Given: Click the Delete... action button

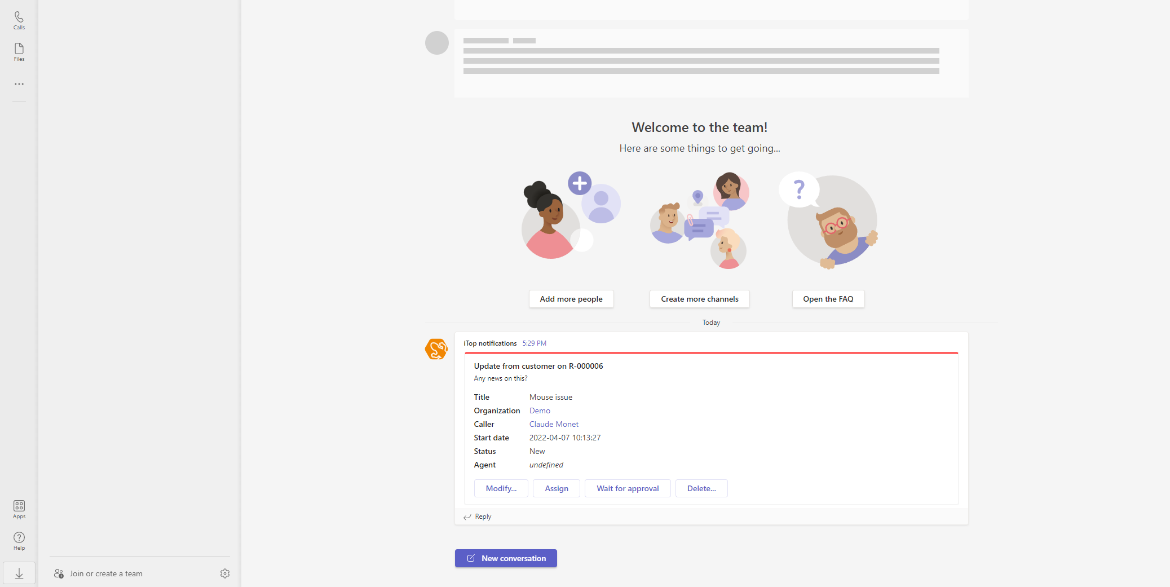Looking at the screenshot, I should pyautogui.click(x=701, y=488).
